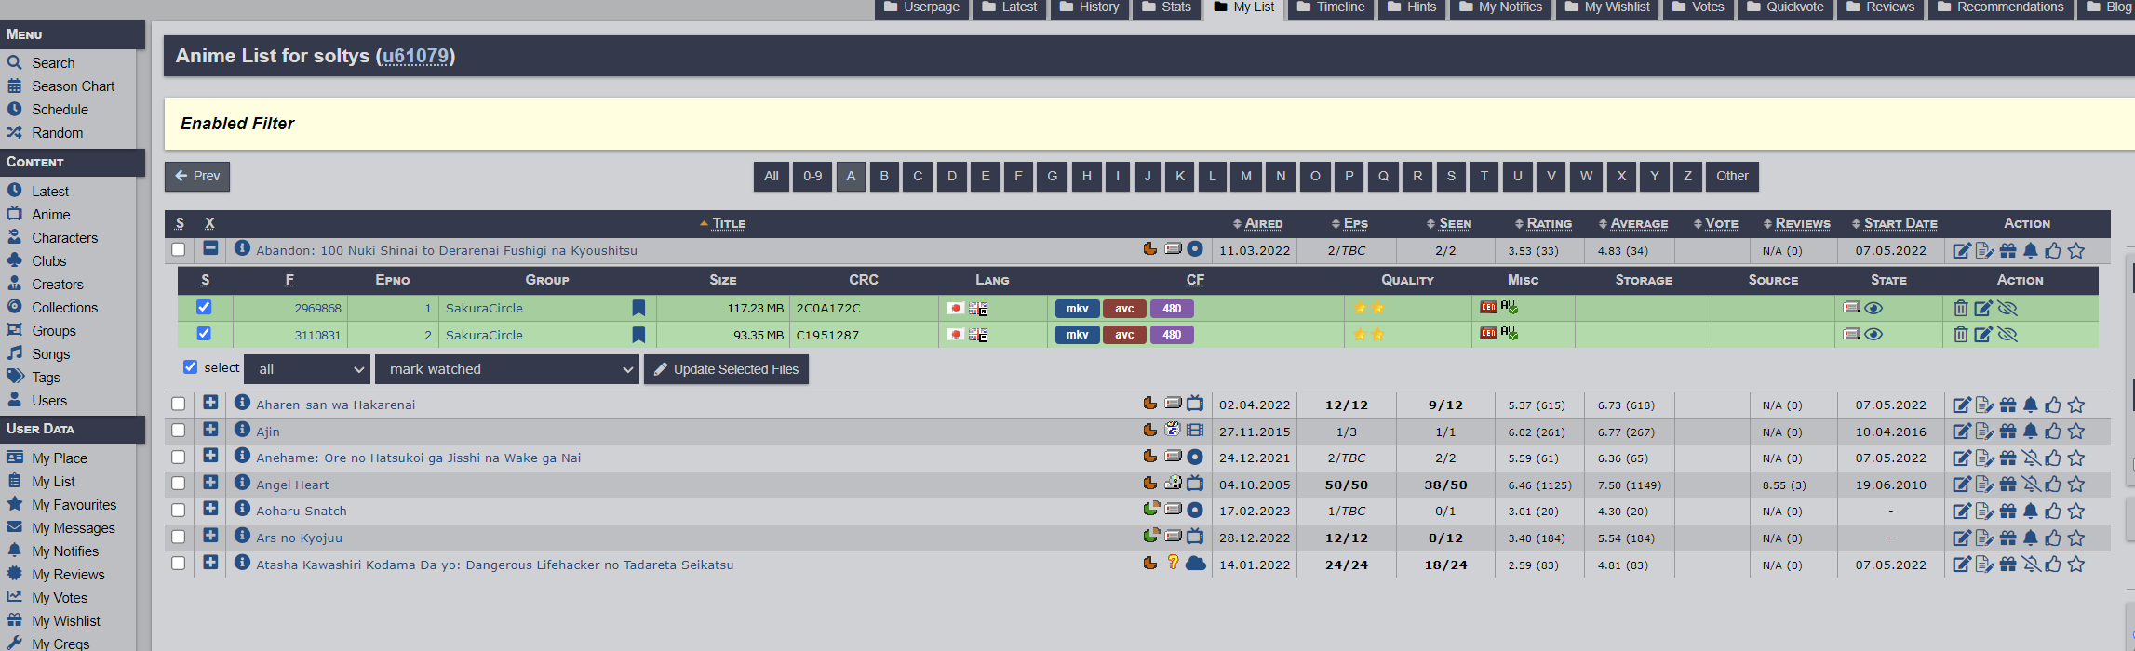Image resolution: width=2135 pixels, height=651 pixels.
Task: Collapse the Abandon anime entry
Action: 210,248
